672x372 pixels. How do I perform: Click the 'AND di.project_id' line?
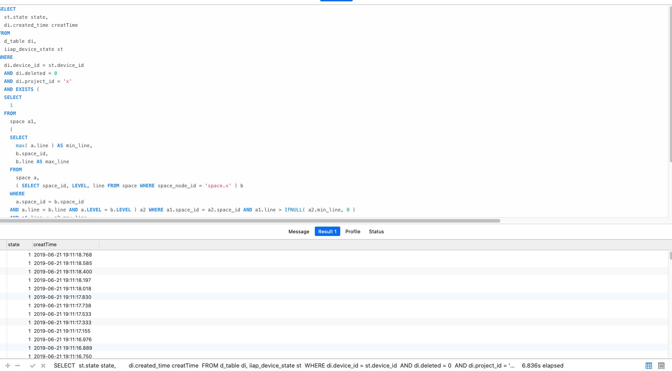point(38,81)
